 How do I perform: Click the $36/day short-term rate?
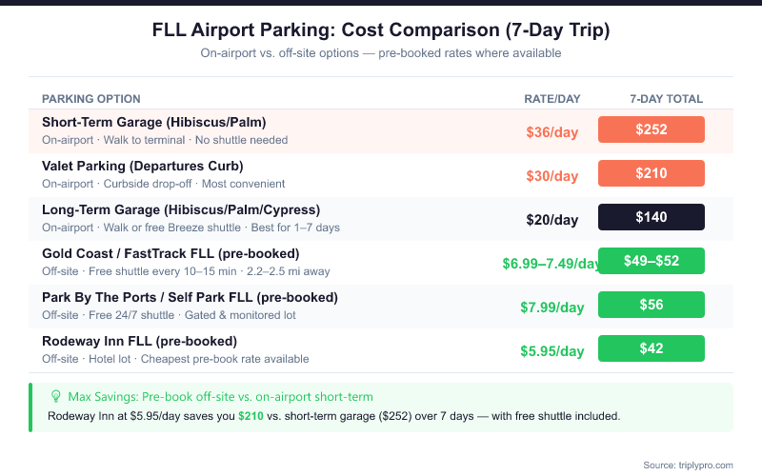point(552,132)
